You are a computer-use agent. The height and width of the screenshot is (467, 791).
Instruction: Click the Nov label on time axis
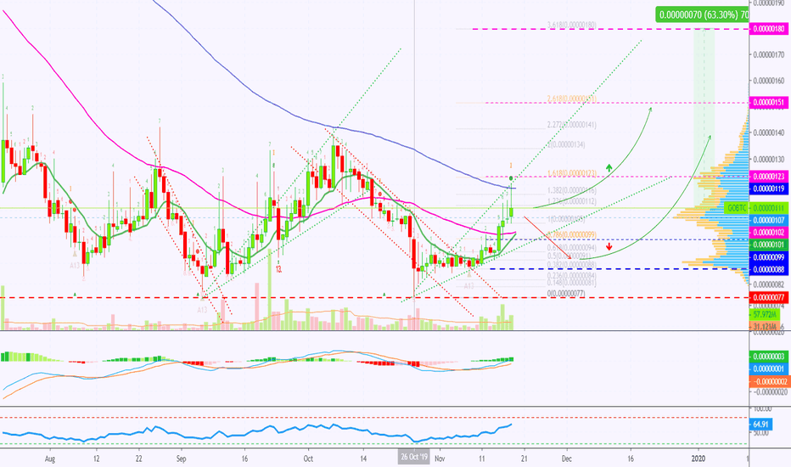coord(440,459)
